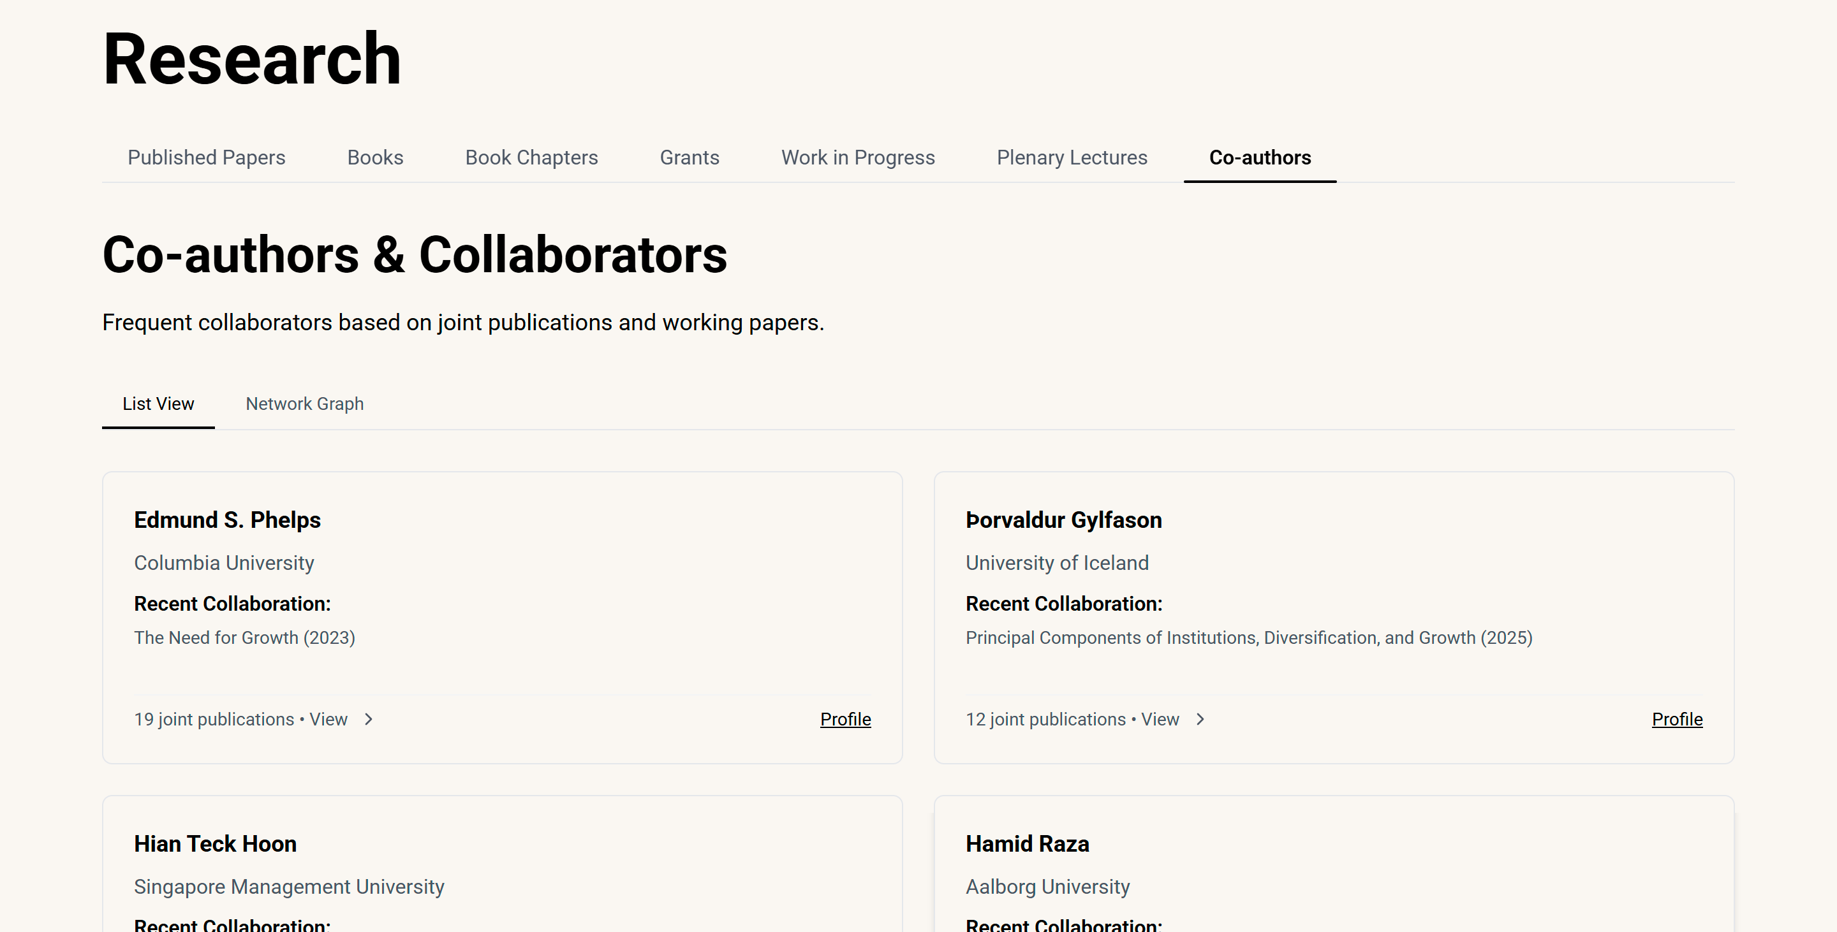1837x932 pixels.
Task: Open Þorvaldur Gylfason's Profile link
Action: (1678, 720)
